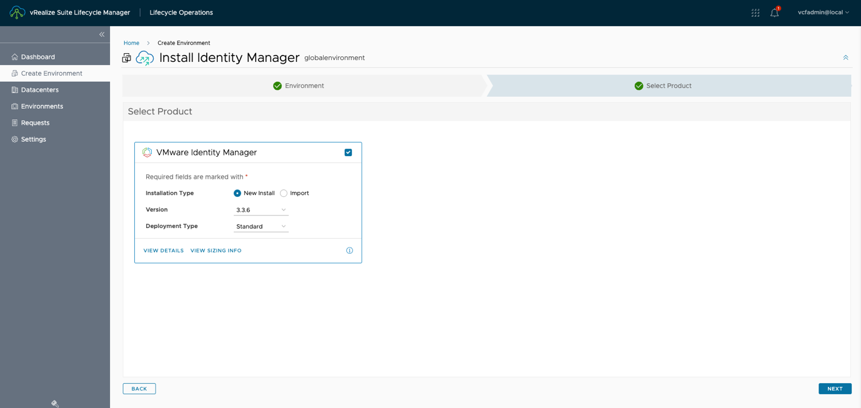The width and height of the screenshot is (861, 408).
Task: Select the Import radio button
Action: 284,193
